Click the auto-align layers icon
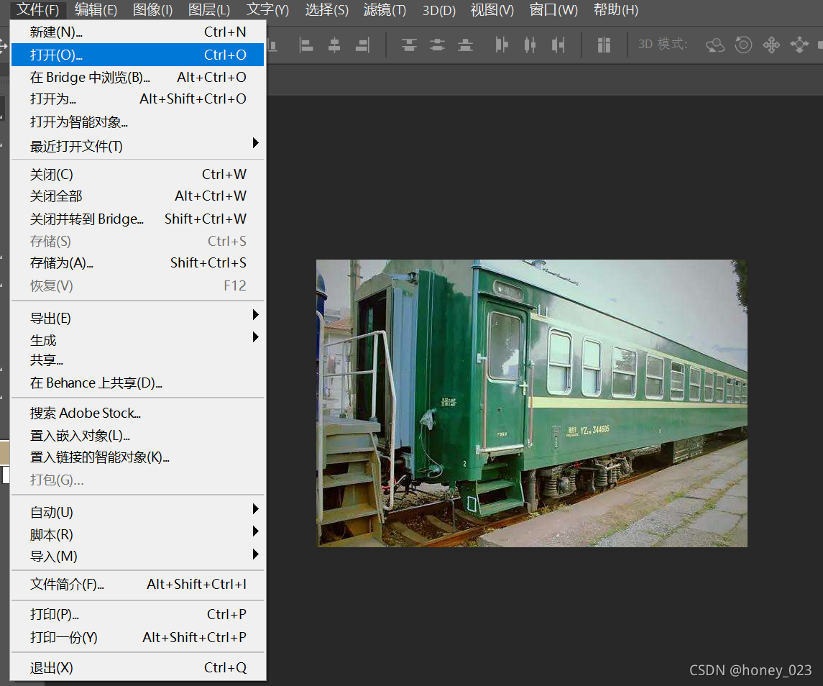Image resolution: width=823 pixels, height=686 pixels. pyautogui.click(x=604, y=45)
